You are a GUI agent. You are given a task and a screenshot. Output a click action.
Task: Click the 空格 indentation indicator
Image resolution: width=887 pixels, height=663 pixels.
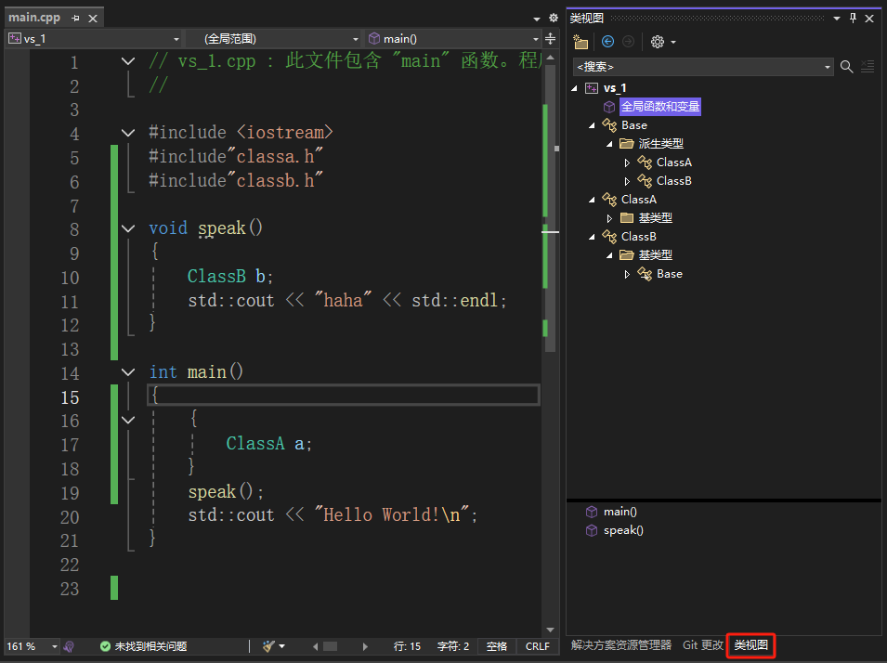pyautogui.click(x=497, y=646)
